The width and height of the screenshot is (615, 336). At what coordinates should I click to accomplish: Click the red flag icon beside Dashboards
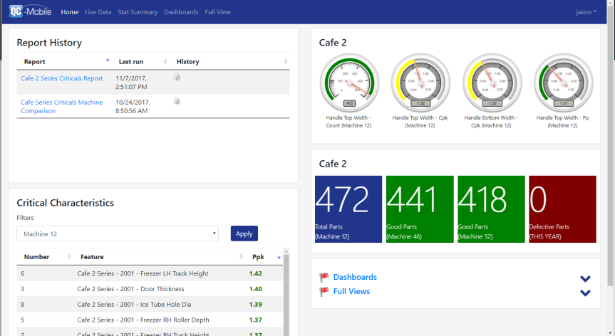tap(324, 278)
